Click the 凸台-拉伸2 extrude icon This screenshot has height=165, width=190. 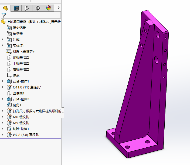click(9, 99)
